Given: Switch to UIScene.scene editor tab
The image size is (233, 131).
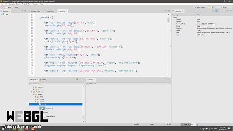Looking at the screenshot, I should coord(35,11).
